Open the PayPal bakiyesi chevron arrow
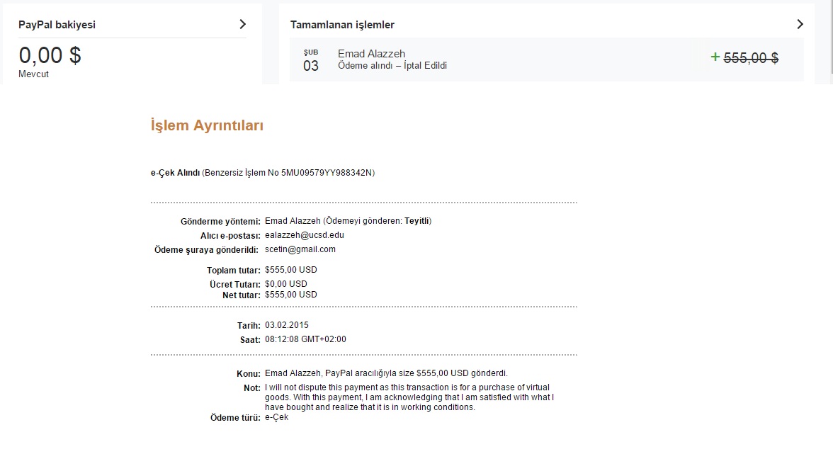This screenshot has height=459, width=833. [x=243, y=24]
